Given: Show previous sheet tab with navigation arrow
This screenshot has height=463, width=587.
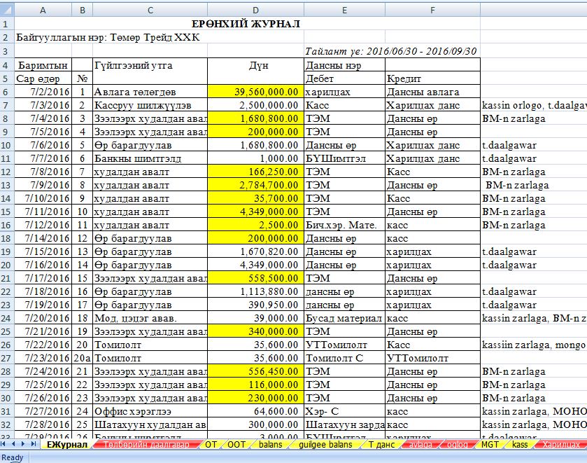Looking at the screenshot, I should 13,444.
